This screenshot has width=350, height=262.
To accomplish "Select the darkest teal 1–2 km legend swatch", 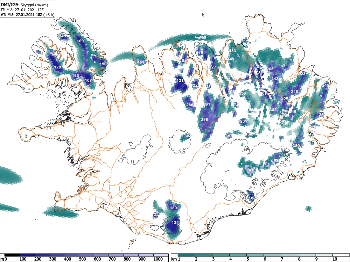I will (187, 255).
